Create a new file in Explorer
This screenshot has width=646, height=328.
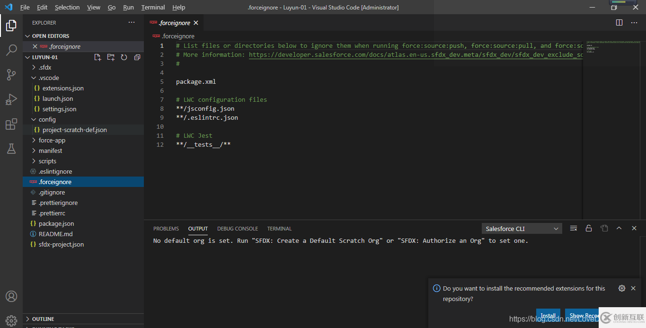[x=97, y=56]
